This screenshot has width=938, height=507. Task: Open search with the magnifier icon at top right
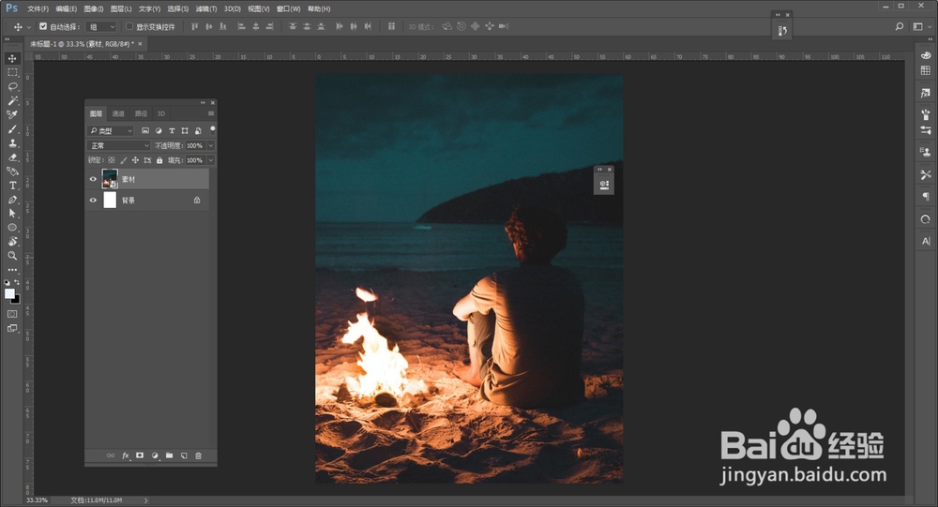(900, 26)
